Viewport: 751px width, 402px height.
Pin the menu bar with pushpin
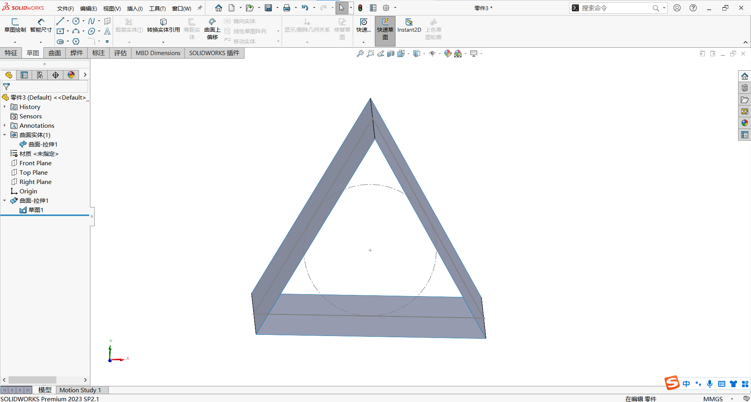point(200,8)
